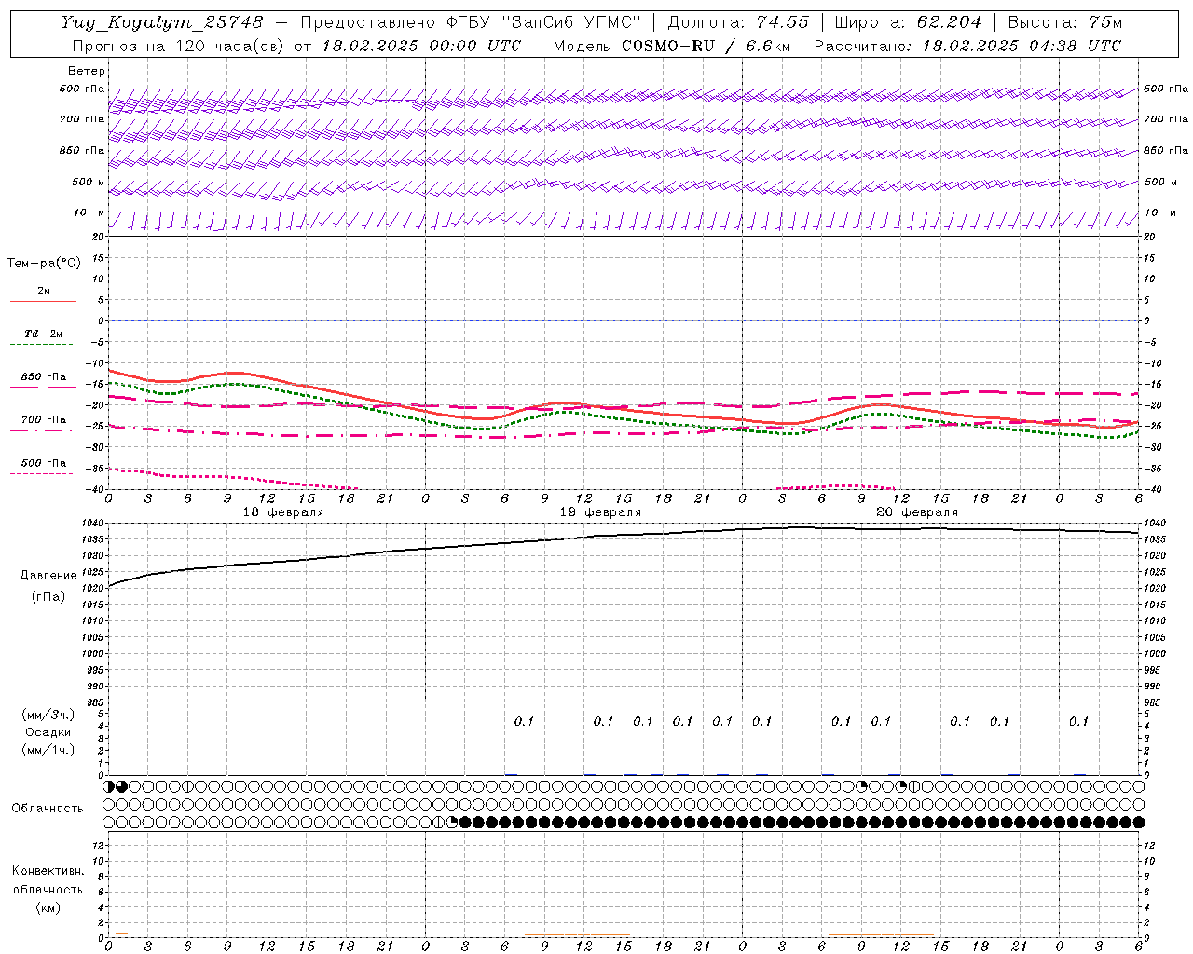Click the 700 гПа entry in the temperature legend
This screenshot has width=1193, height=954.
(x=44, y=420)
